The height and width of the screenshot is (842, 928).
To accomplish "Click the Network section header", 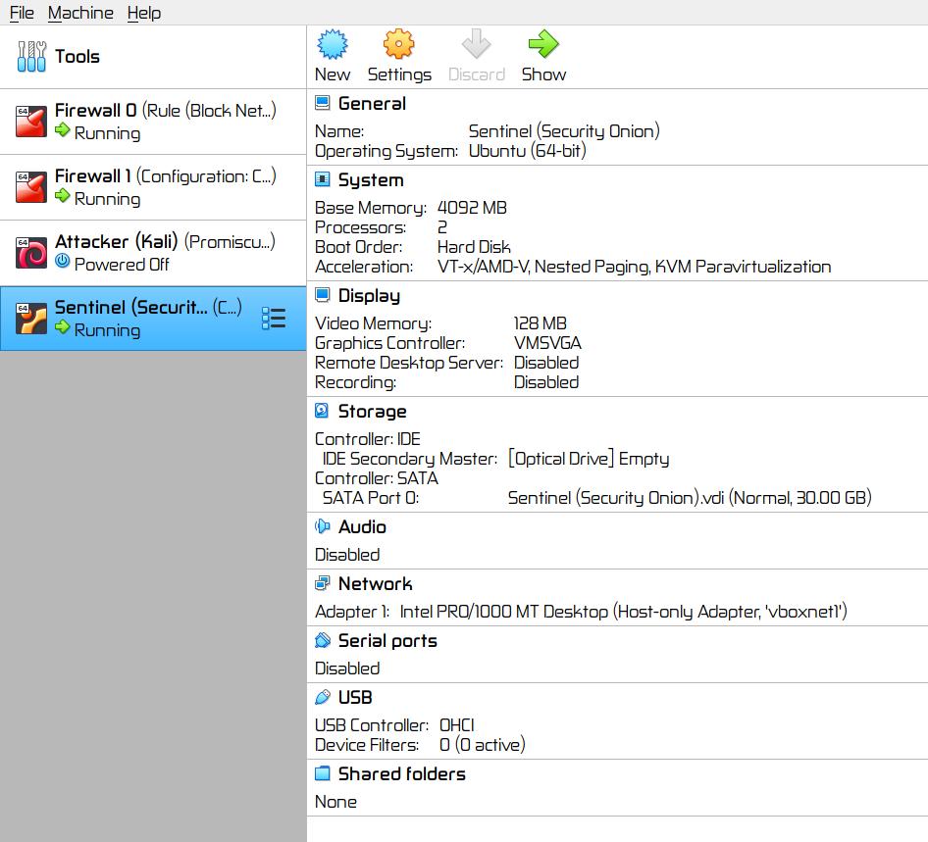I will (x=375, y=584).
